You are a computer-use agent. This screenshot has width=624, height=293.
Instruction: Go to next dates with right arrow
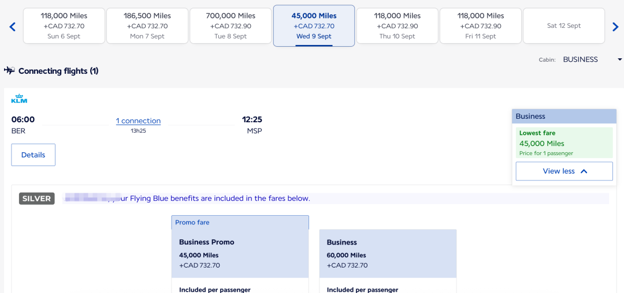pos(615,27)
